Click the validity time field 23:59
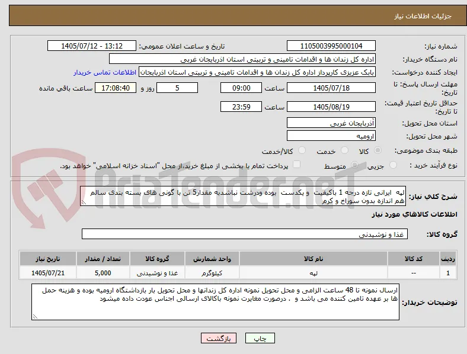This screenshot has width=467, height=354. 241,107
